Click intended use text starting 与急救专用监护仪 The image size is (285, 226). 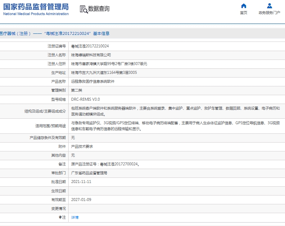[x=175, y=126]
